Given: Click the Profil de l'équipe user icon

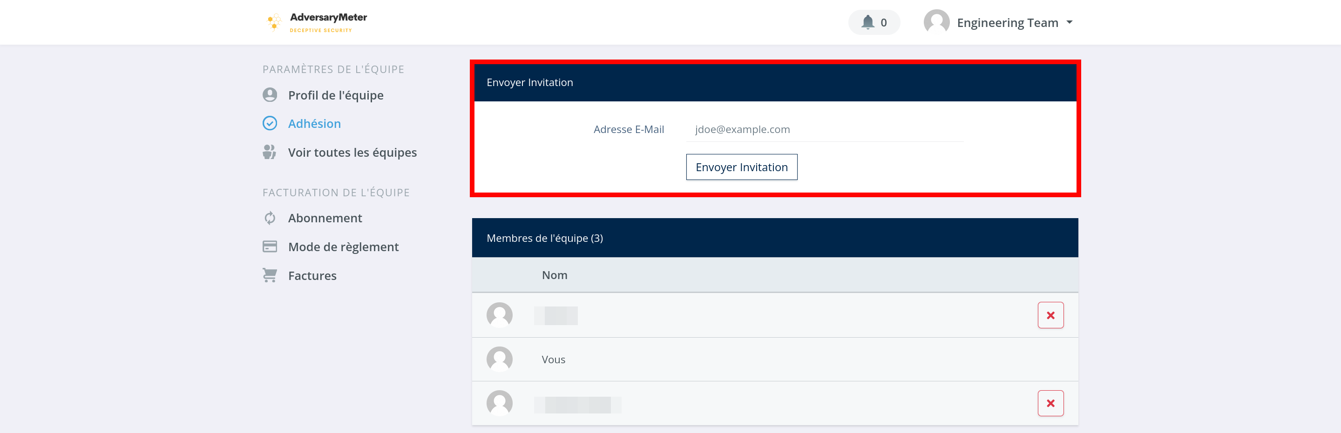Looking at the screenshot, I should [270, 95].
